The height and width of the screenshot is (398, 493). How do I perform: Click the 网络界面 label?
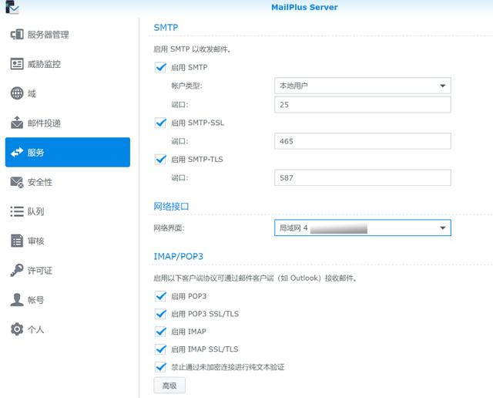click(x=169, y=228)
